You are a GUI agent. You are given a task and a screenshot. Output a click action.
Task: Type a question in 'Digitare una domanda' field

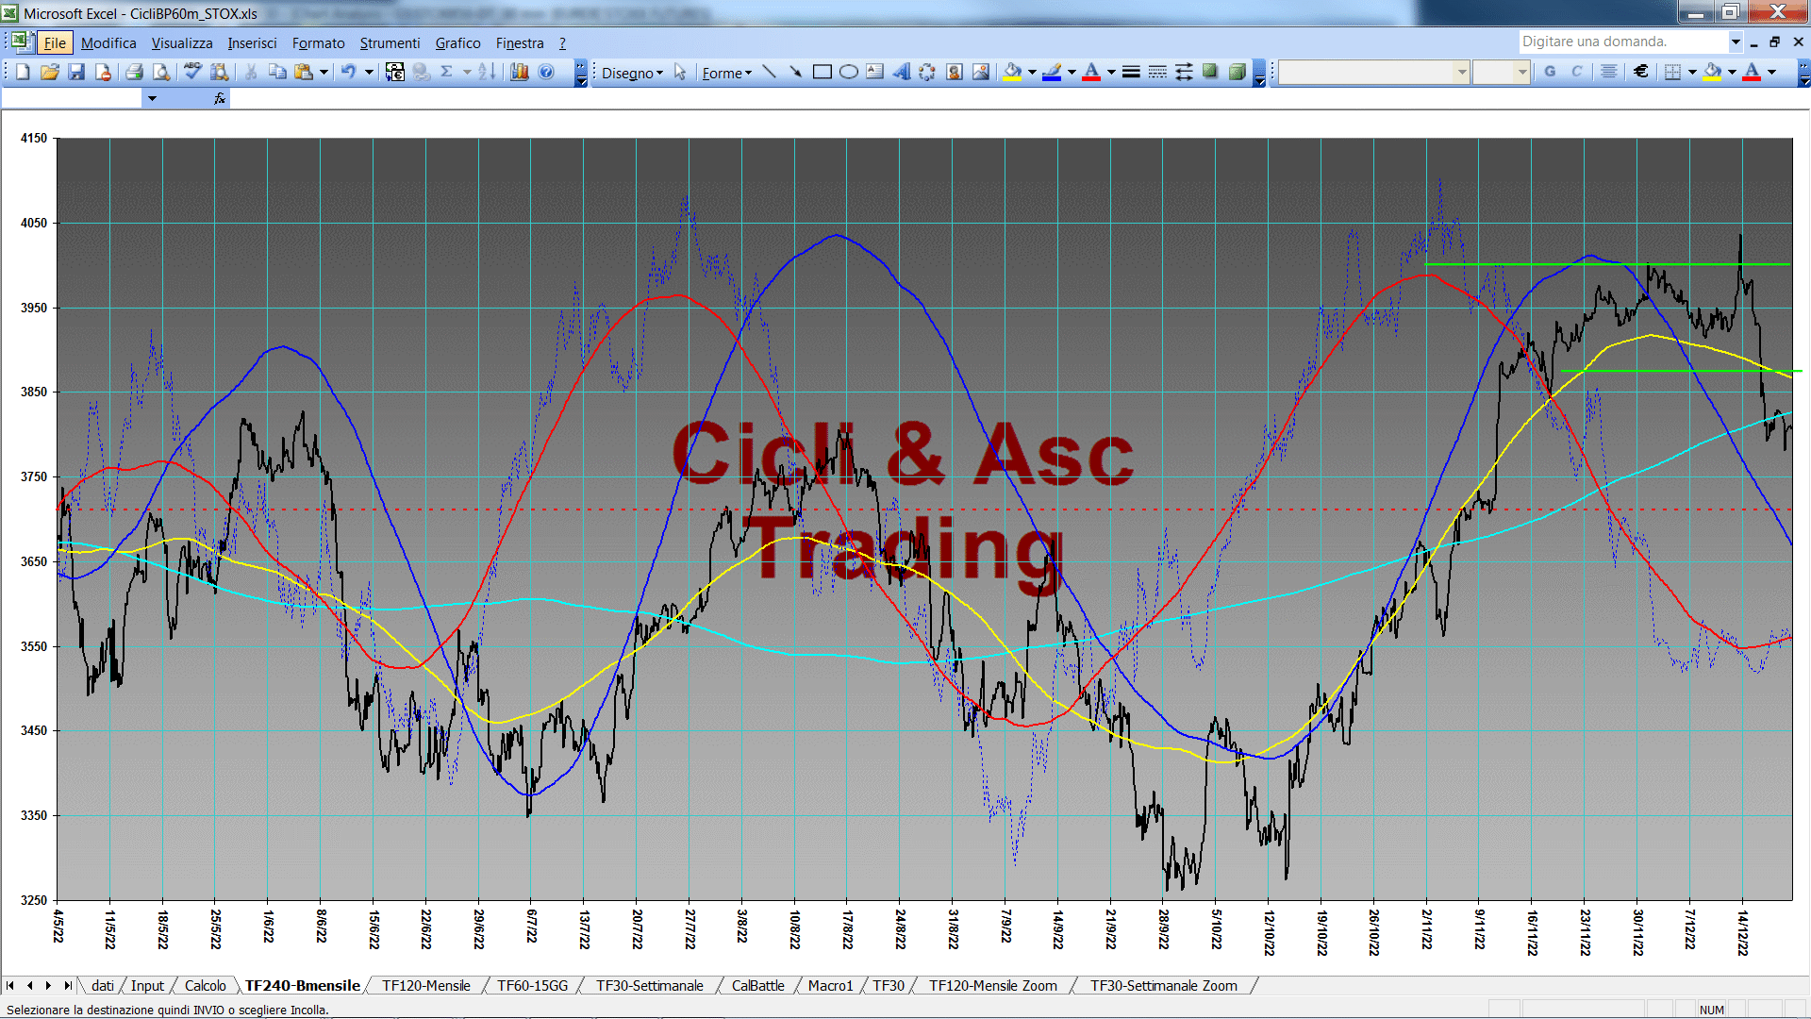1622,42
